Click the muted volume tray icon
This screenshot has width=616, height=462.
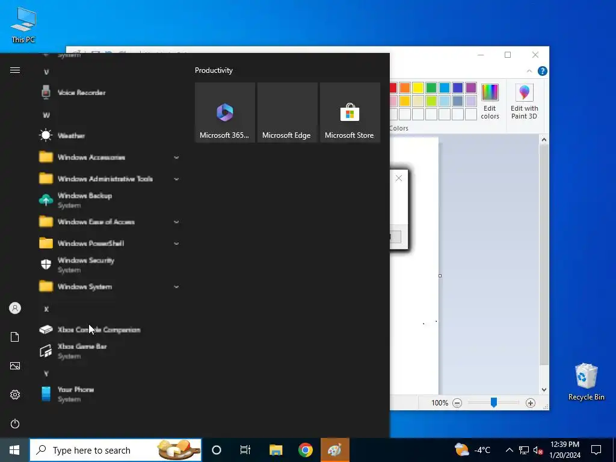pyautogui.click(x=538, y=450)
